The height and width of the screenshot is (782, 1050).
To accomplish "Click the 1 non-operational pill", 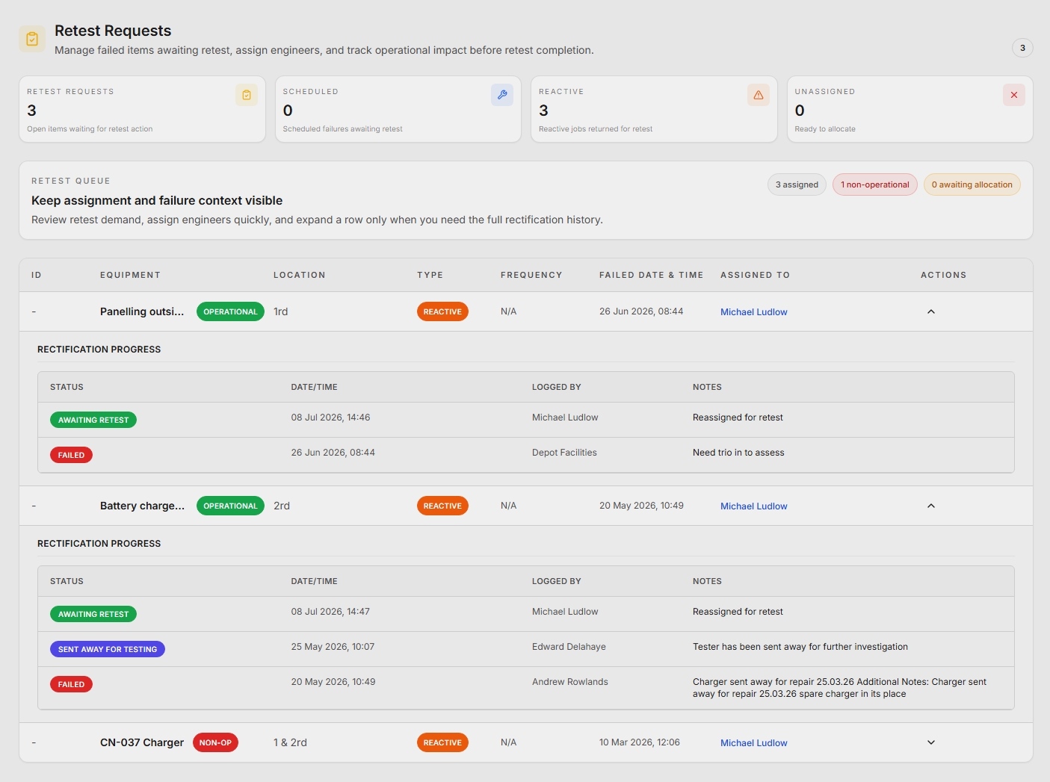I will tap(874, 184).
